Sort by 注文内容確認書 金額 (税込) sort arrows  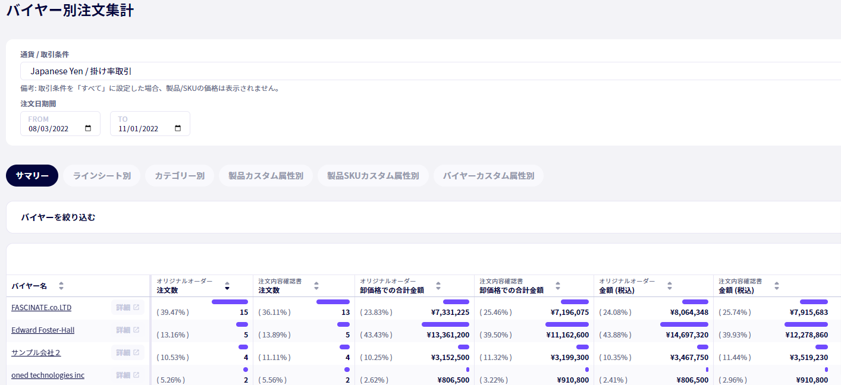pos(778,286)
